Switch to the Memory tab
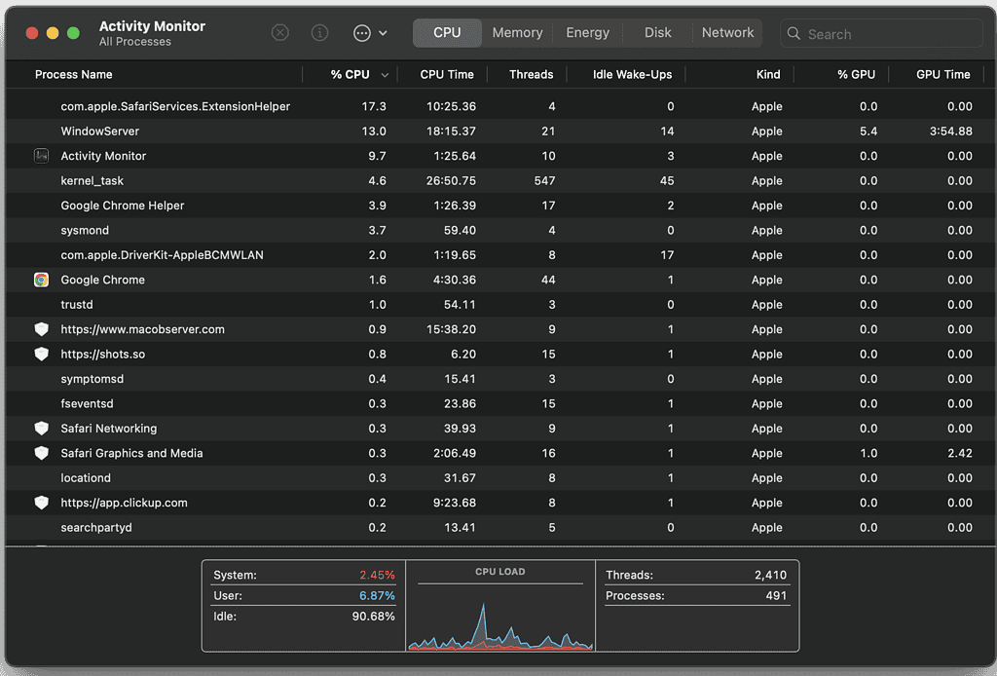 (x=517, y=32)
